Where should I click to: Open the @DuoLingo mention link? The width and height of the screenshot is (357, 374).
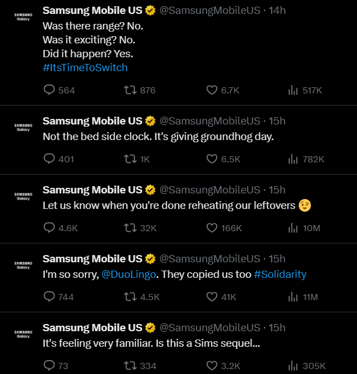point(129,275)
